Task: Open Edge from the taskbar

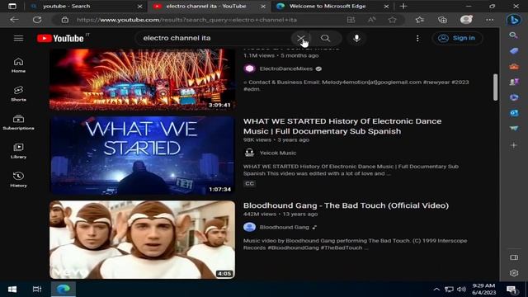Action: pyautogui.click(x=64, y=289)
